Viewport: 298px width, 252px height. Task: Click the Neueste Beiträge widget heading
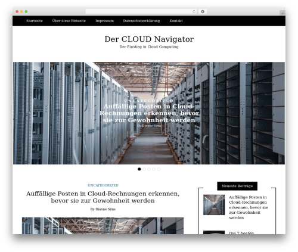[237, 186]
